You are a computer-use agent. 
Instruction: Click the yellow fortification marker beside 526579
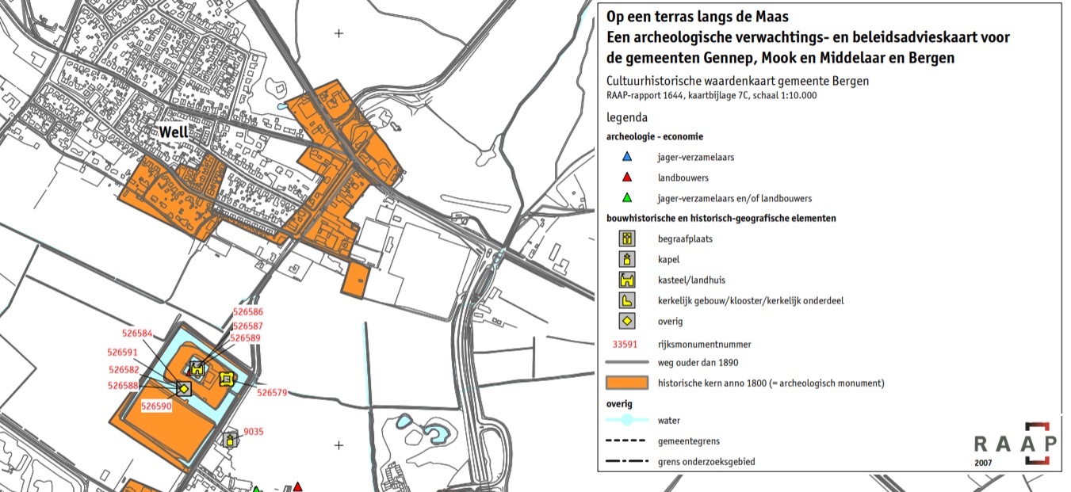click(227, 379)
